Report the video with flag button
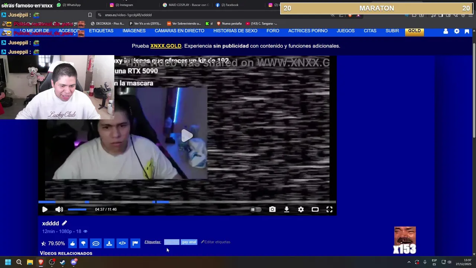Screen dimensions: 476x268 [135, 243]
